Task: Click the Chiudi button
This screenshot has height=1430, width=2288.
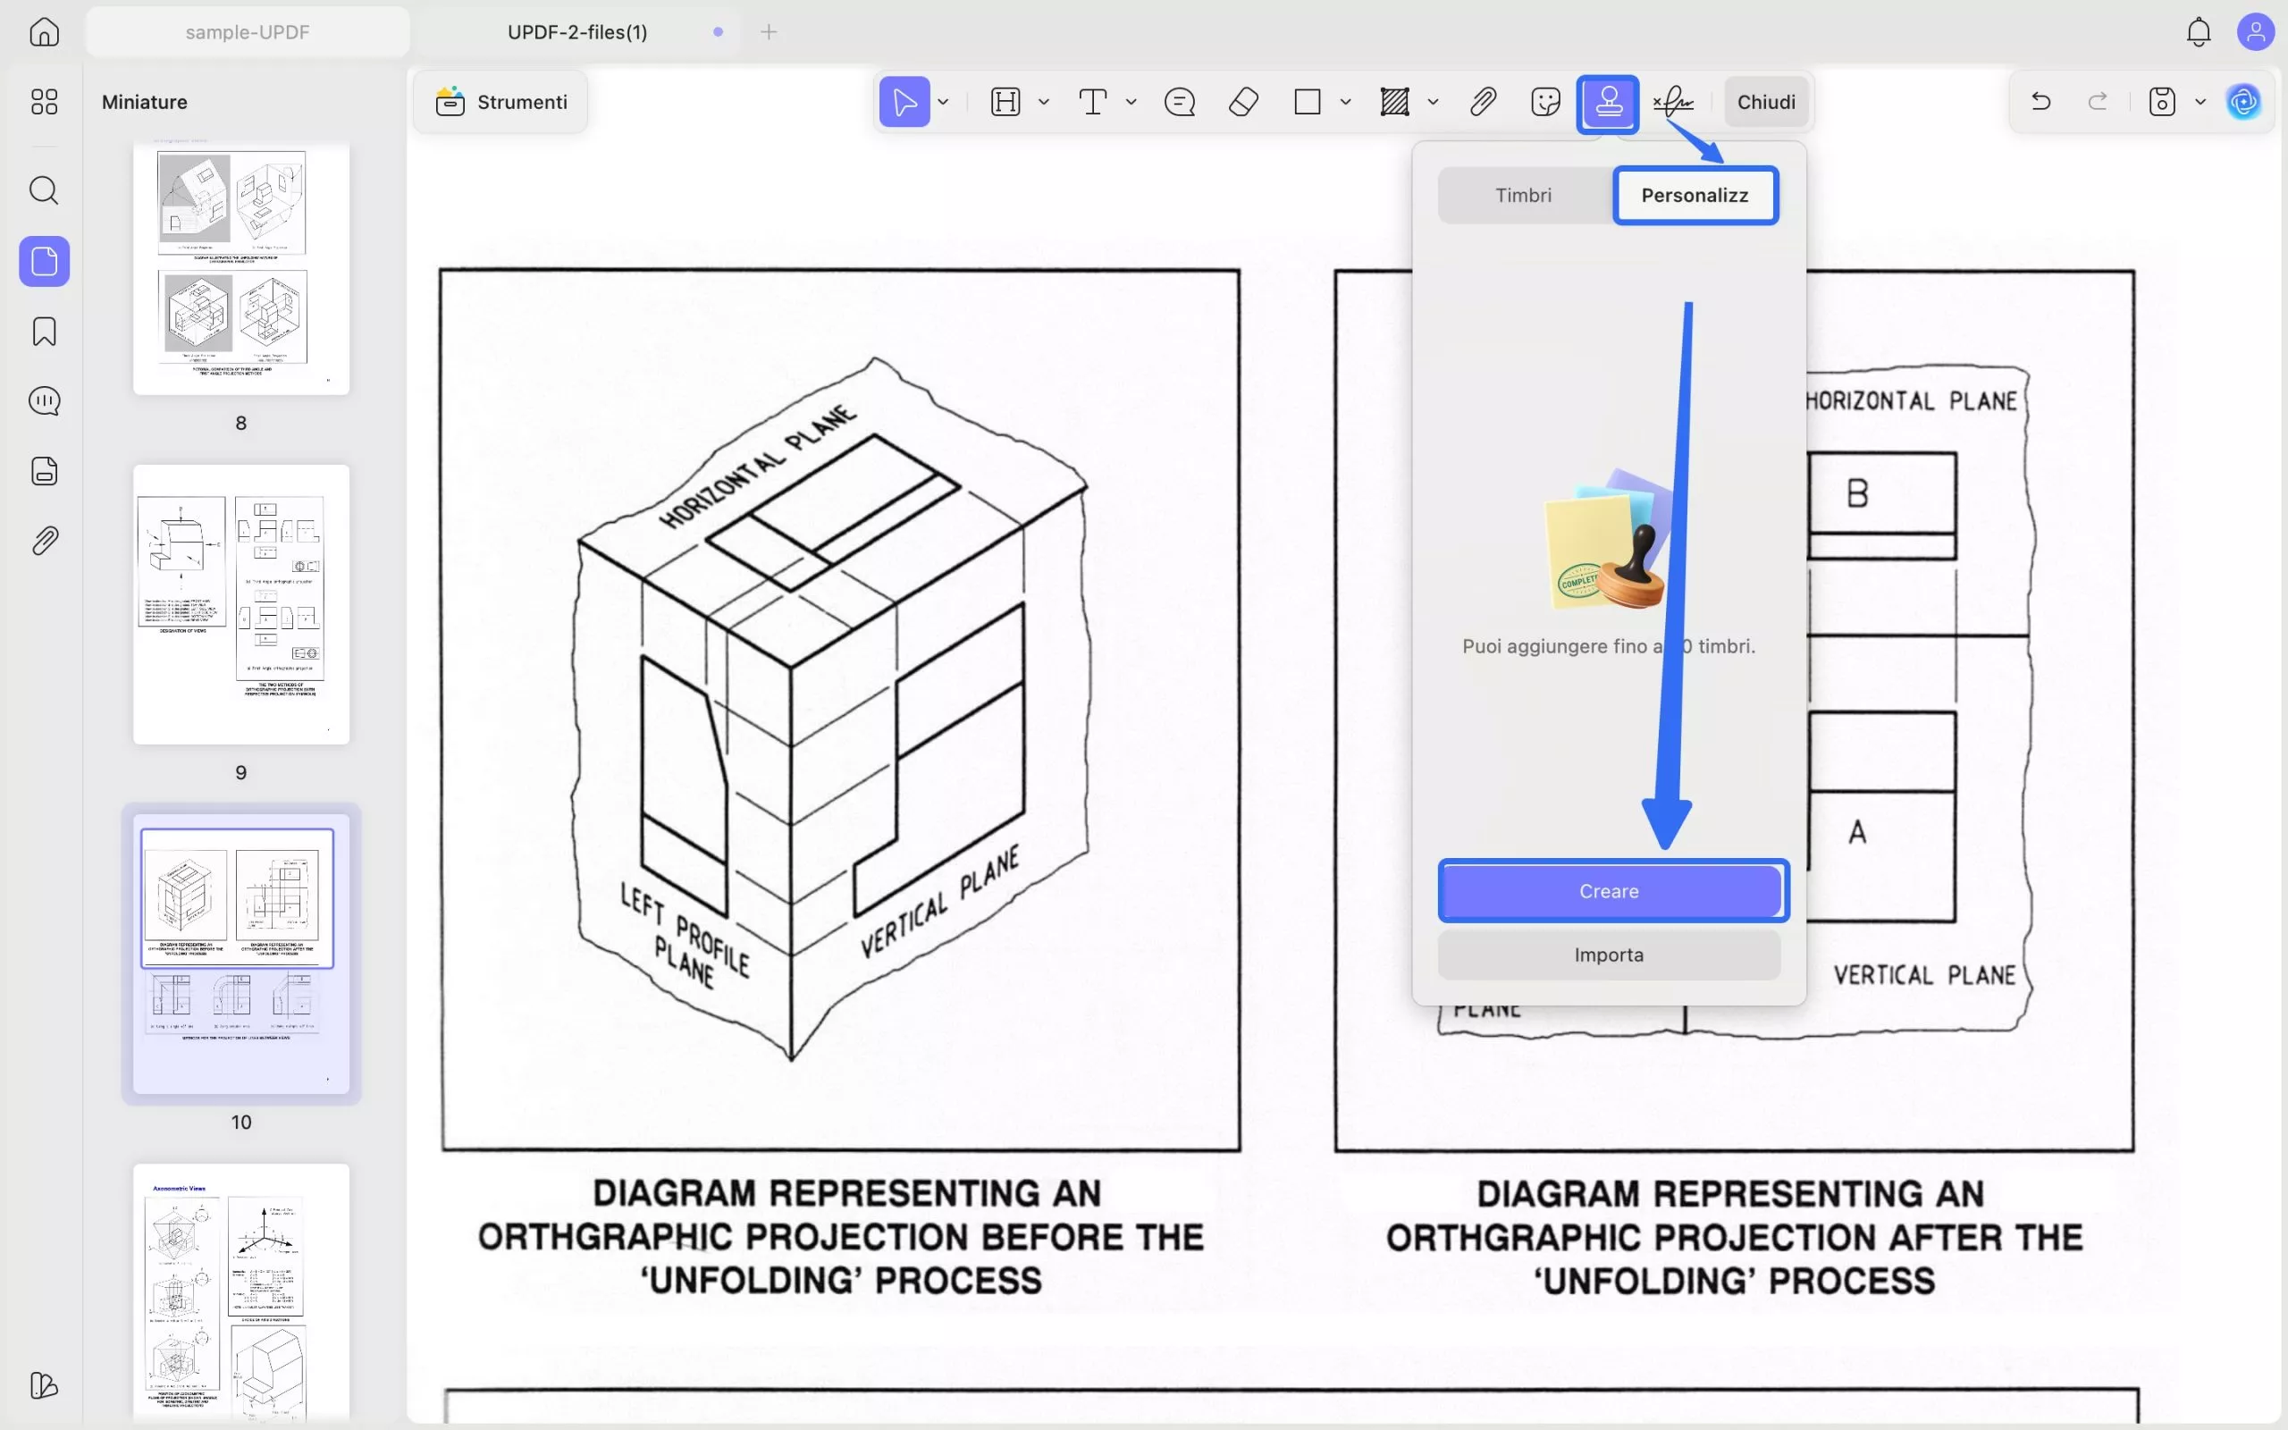Action: [1765, 102]
